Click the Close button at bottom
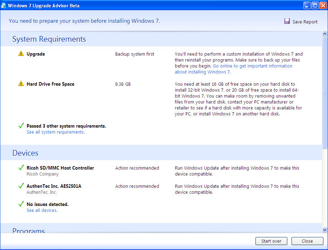The height and width of the screenshot is (250, 328). click(x=307, y=241)
